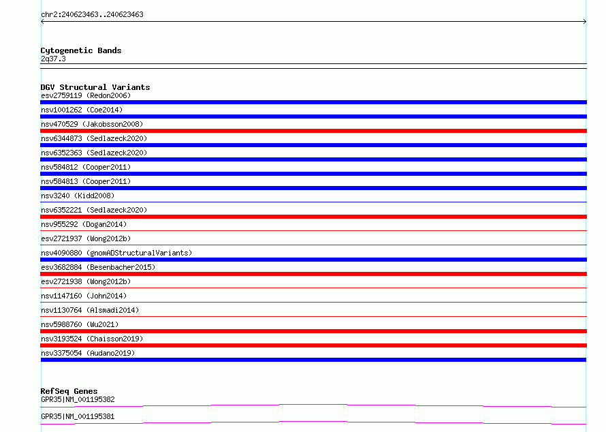
Task: Click the blue bar under nsv3375054 (Audano2019)
Action: 313,360
